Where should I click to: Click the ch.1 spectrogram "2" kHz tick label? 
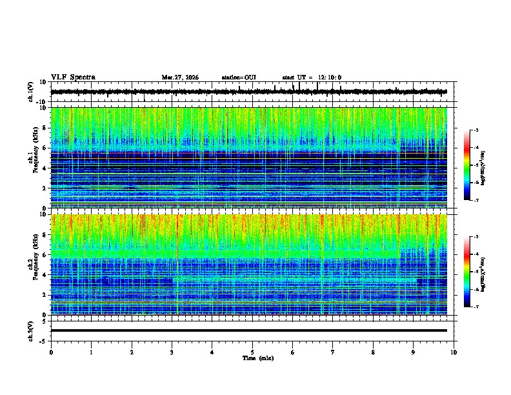(x=45, y=188)
